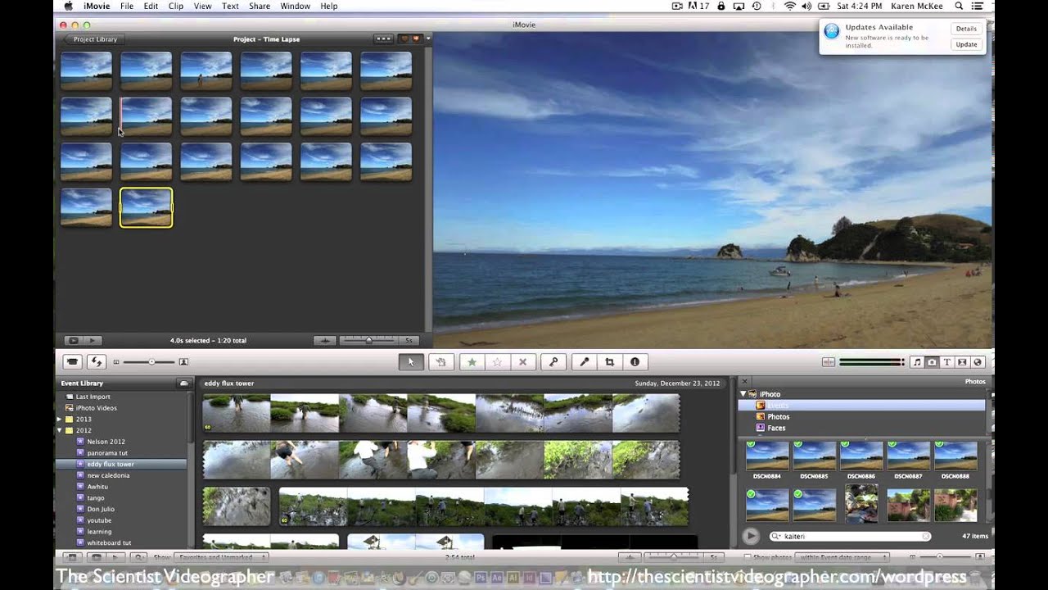
Task: Open the Text menu
Action: [231, 6]
